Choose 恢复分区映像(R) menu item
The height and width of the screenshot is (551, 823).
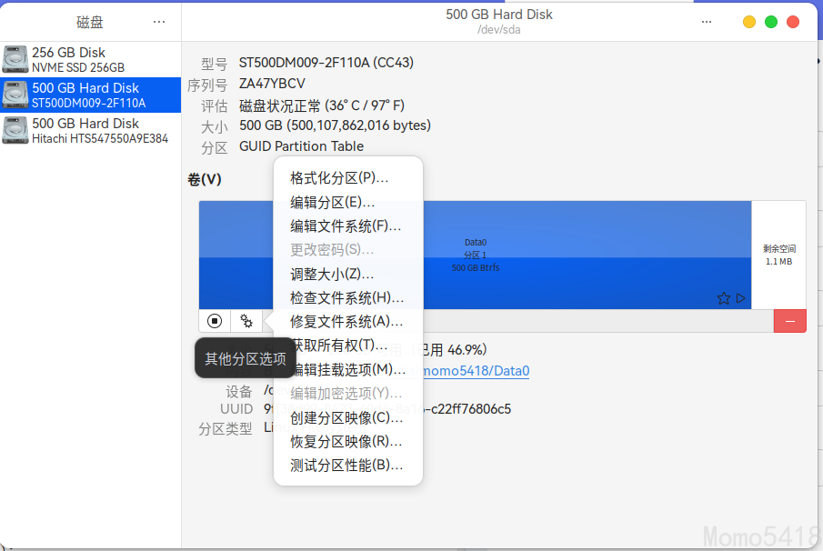point(346,441)
